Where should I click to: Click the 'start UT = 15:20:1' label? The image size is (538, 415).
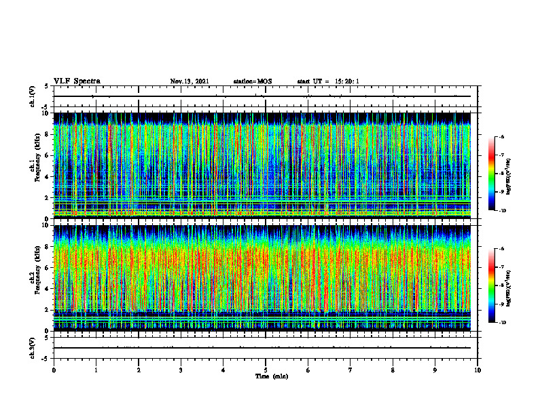[328, 81]
